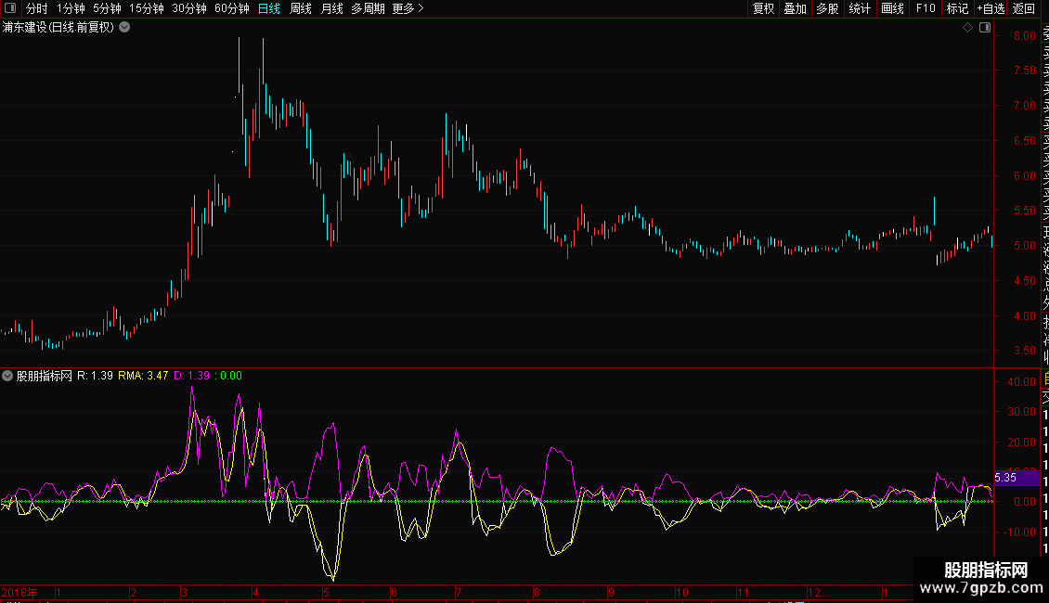Click the 8.00 price axis label
Screen dimensions: 1049x603
[1024, 36]
